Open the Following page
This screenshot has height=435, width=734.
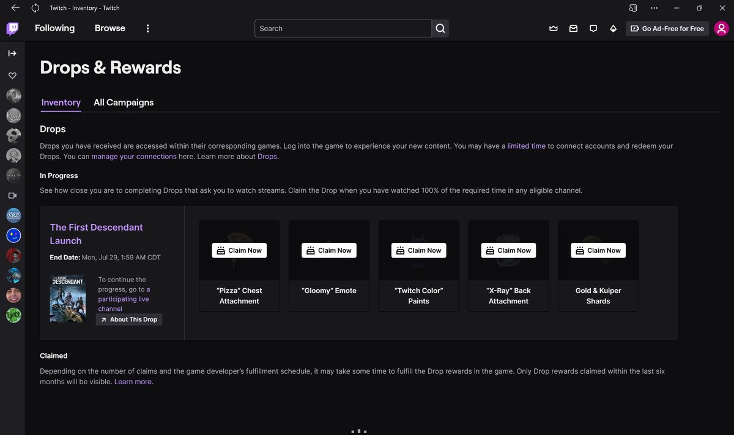[x=54, y=28]
